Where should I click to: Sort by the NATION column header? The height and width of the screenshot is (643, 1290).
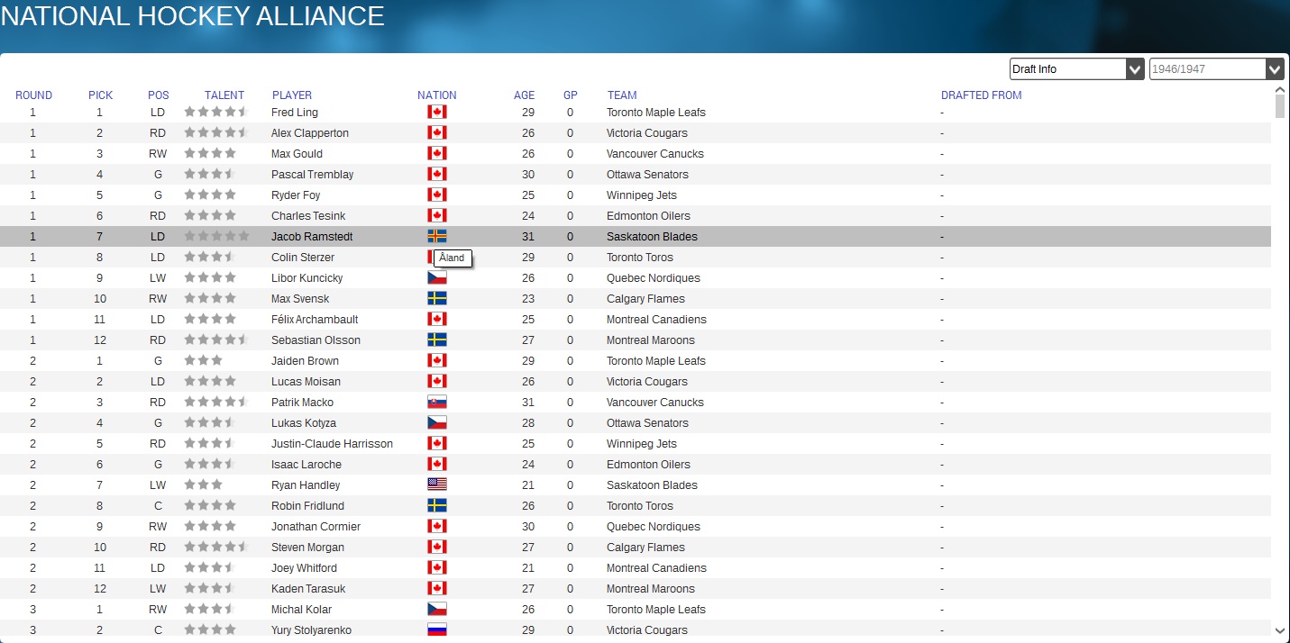(437, 95)
